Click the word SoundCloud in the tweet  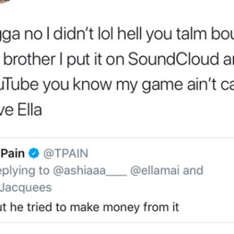point(173,59)
